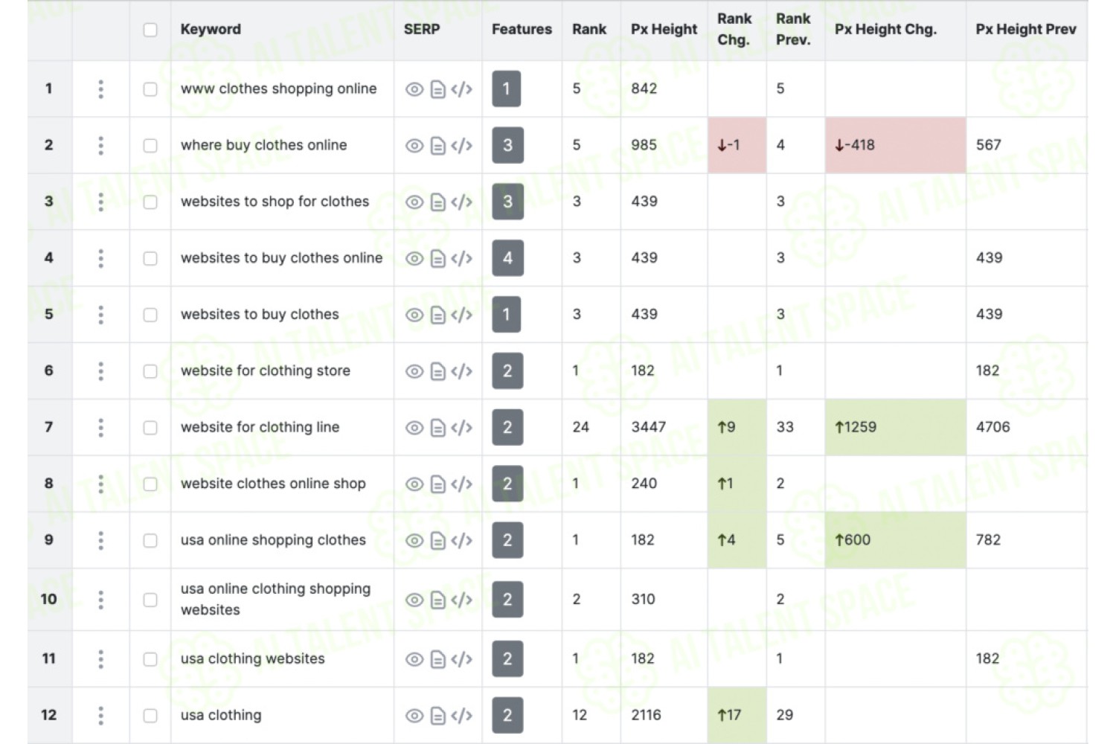Sort by Px Height column header
This screenshot has height=744, width=1116.
[664, 30]
